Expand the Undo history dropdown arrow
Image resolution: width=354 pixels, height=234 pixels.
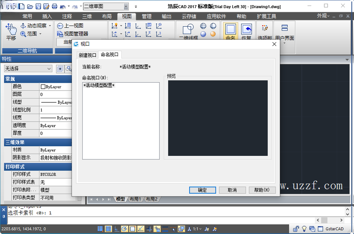[x=69, y=6]
